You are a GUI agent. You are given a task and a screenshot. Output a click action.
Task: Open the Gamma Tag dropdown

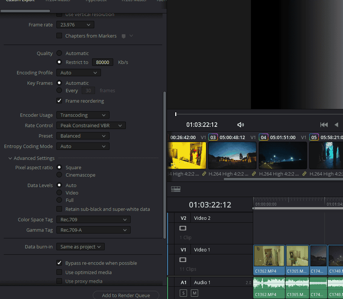tap(93, 230)
